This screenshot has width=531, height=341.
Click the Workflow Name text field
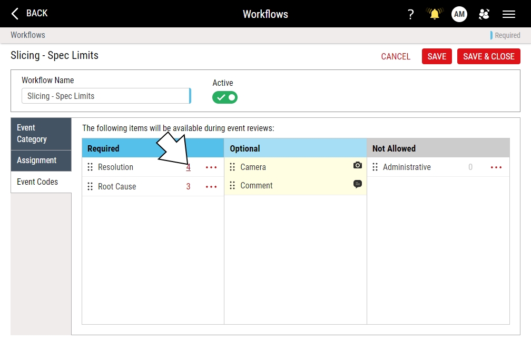[105, 96]
